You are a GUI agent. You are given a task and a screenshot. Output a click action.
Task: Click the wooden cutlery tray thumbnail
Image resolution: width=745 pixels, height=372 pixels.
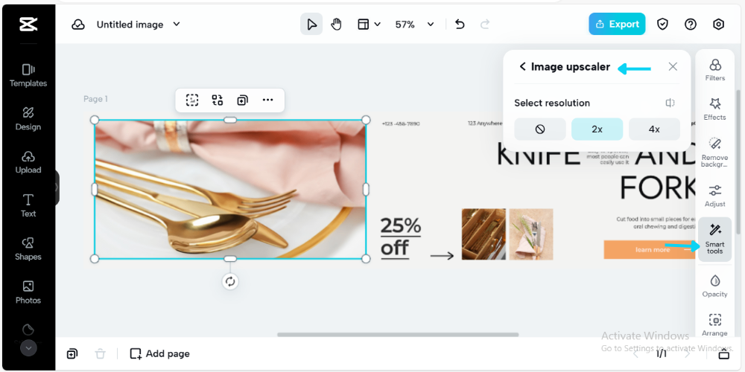484,234
